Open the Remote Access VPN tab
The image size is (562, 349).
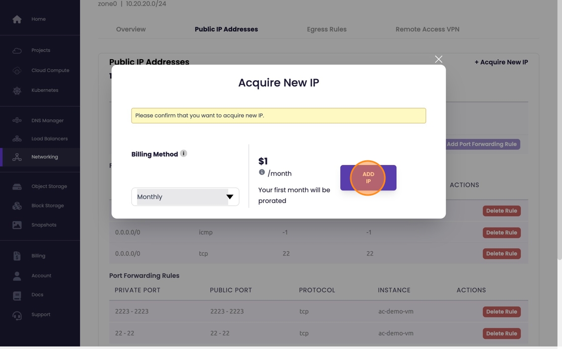pos(428,29)
